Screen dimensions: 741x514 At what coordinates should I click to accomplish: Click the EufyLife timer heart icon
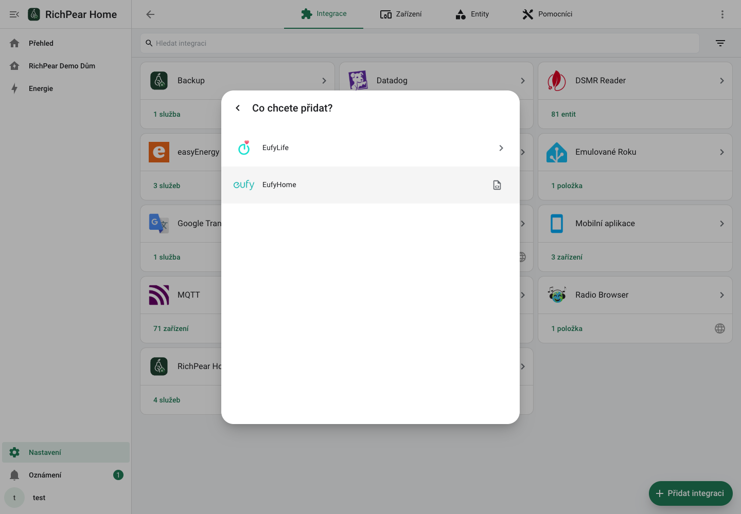point(244,148)
